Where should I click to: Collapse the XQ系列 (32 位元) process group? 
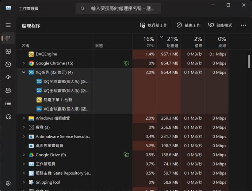24,72
